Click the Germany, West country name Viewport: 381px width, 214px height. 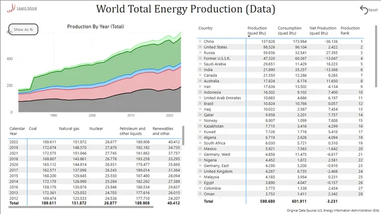(x=217, y=155)
